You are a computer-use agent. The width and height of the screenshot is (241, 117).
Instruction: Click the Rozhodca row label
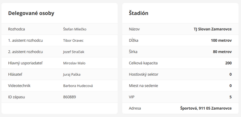click(16, 29)
